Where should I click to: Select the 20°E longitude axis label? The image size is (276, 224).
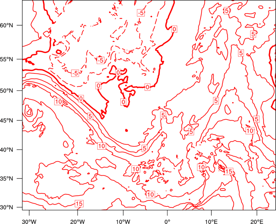pyautogui.click(x=257, y=222)
